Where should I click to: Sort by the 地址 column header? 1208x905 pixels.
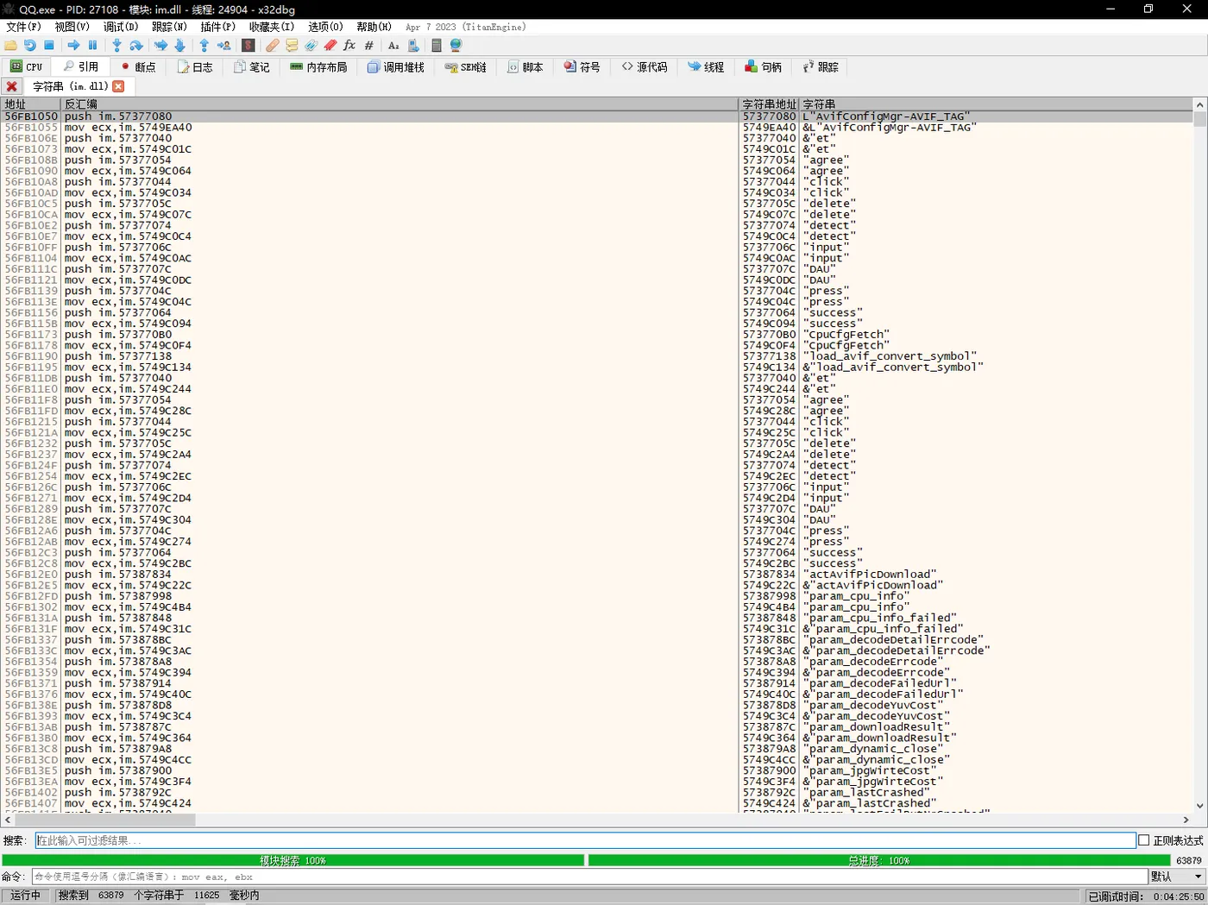[30, 104]
